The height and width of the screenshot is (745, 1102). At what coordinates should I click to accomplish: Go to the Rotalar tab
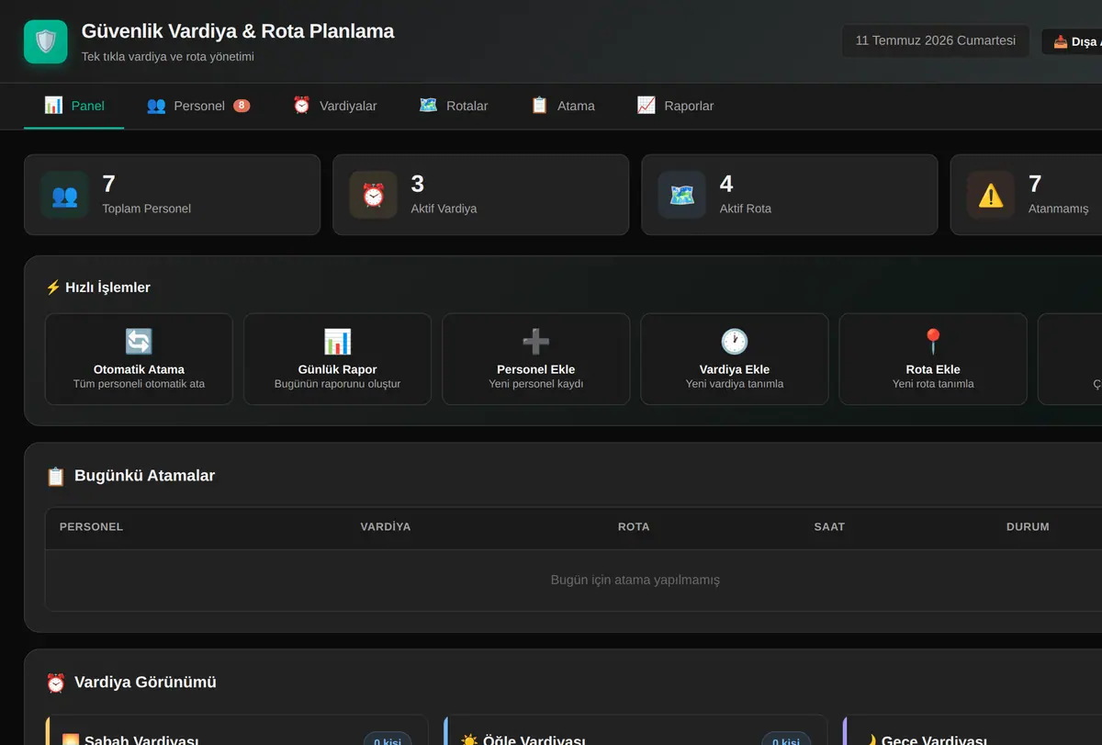[x=453, y=106]
